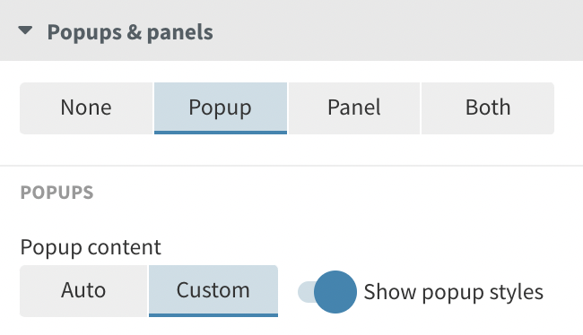583x335 pixels.
Task: Click the Popups & panels header title
Action: [x=130, y=32]
